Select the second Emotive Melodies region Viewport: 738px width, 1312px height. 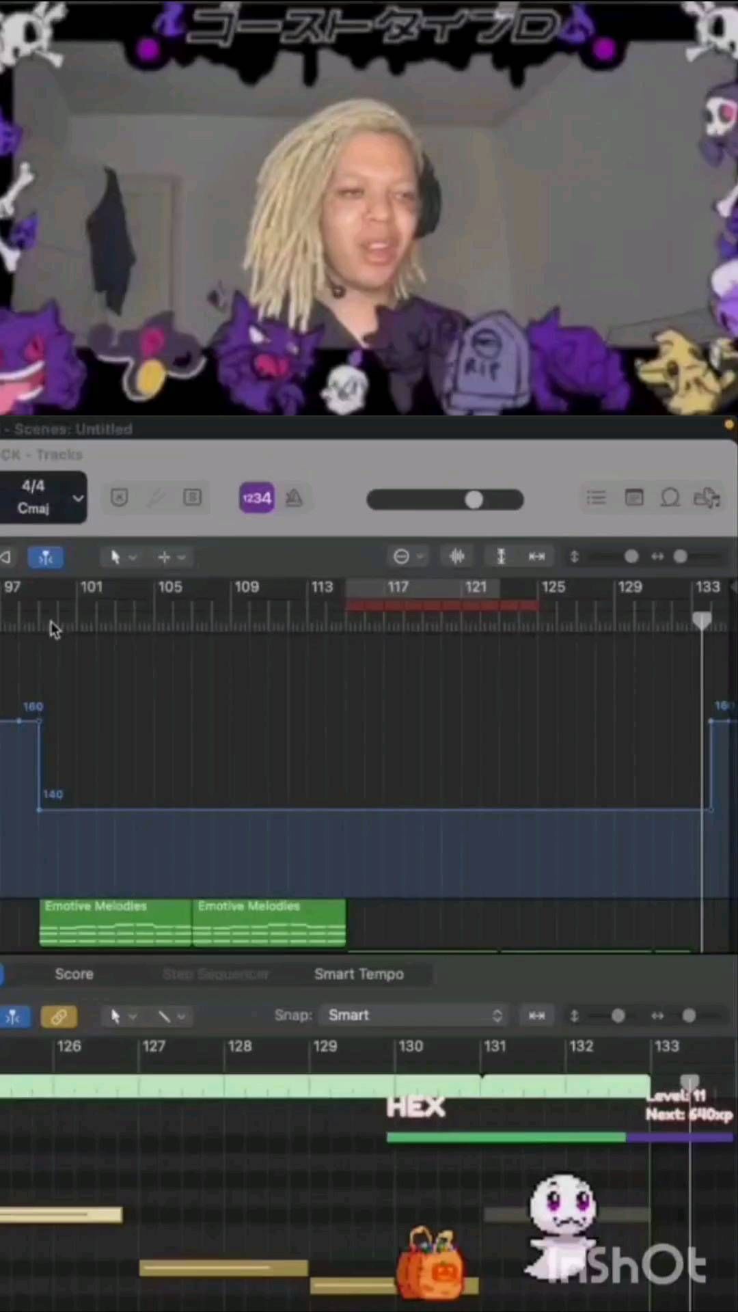click(269, 923)
